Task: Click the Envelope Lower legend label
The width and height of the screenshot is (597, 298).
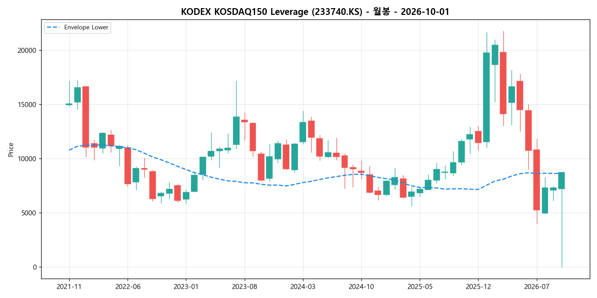Action: [86, 28]
